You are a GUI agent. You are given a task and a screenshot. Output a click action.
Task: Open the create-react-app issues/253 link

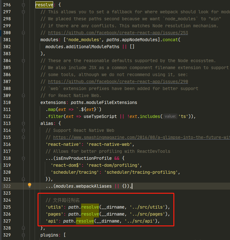coord(118,33)
